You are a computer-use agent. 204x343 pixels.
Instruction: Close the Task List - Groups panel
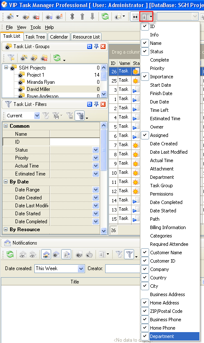(103, 46)
